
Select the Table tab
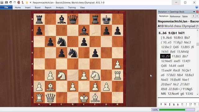[185, 16]
